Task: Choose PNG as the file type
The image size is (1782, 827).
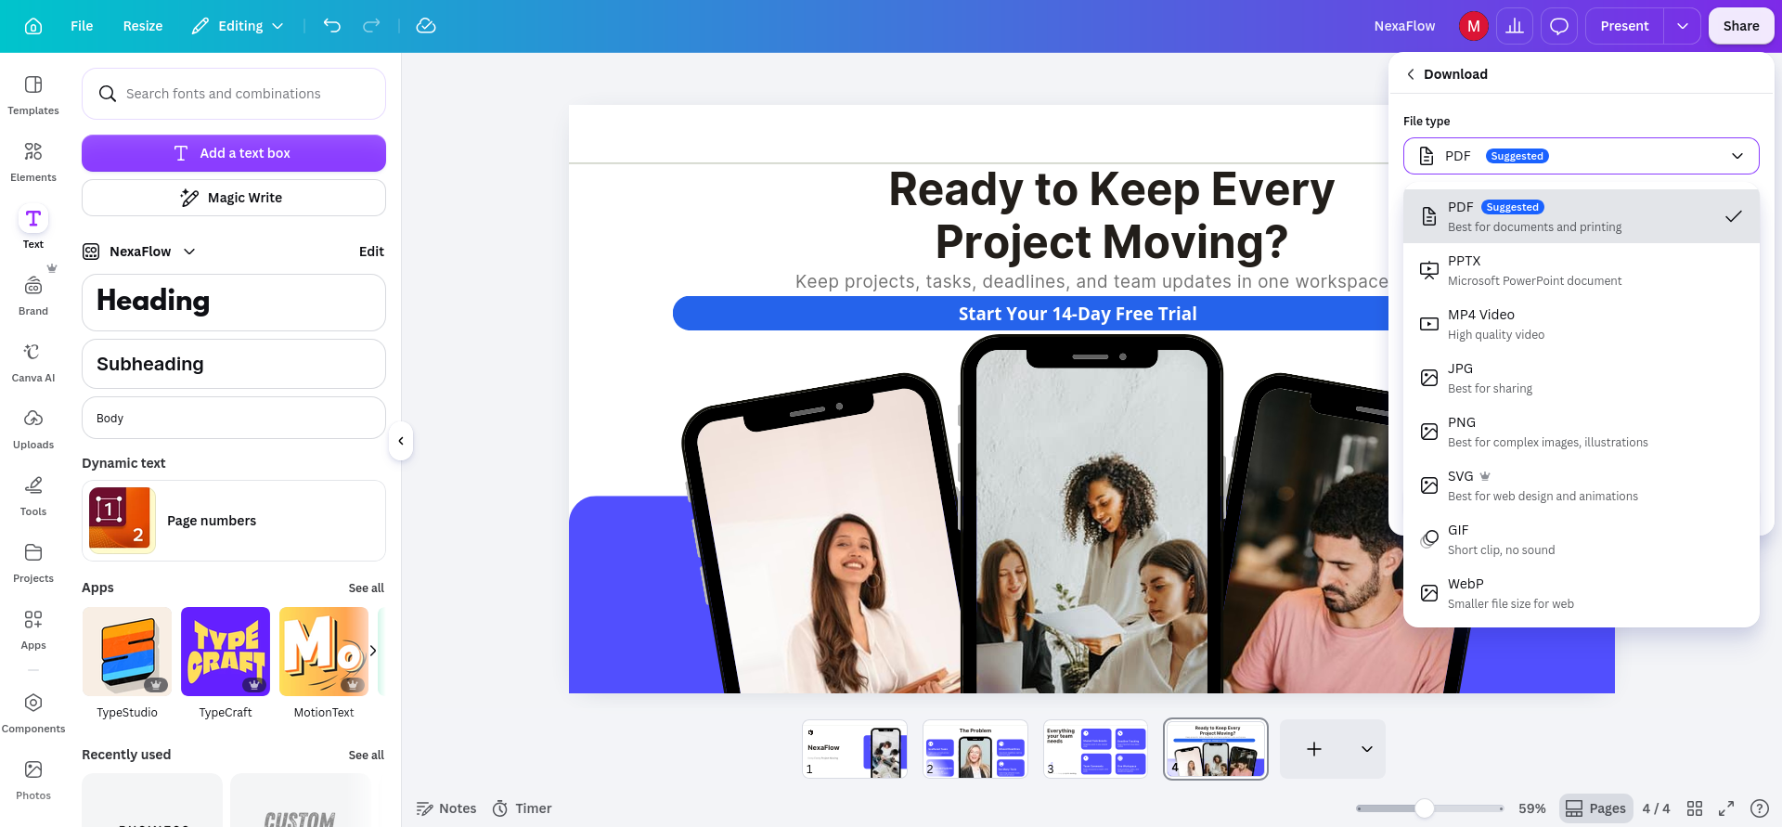Action: pyautogui.click(x=1581, y=432)
